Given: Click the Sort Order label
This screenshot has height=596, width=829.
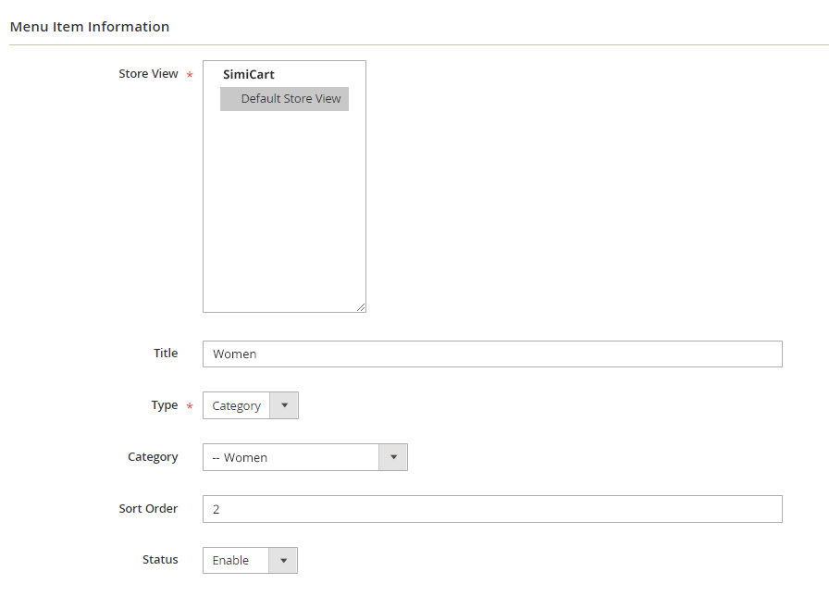Looking at the screenshot, I should (148, 509).
